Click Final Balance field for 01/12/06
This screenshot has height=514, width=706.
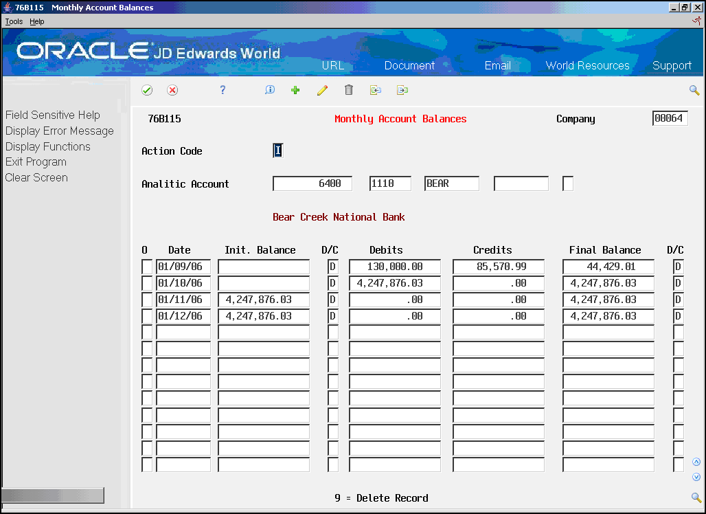608,316
